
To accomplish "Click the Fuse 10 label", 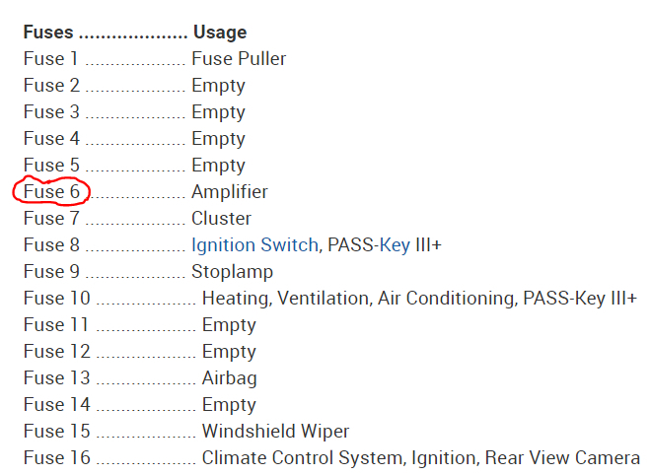I will pos(56,299).
